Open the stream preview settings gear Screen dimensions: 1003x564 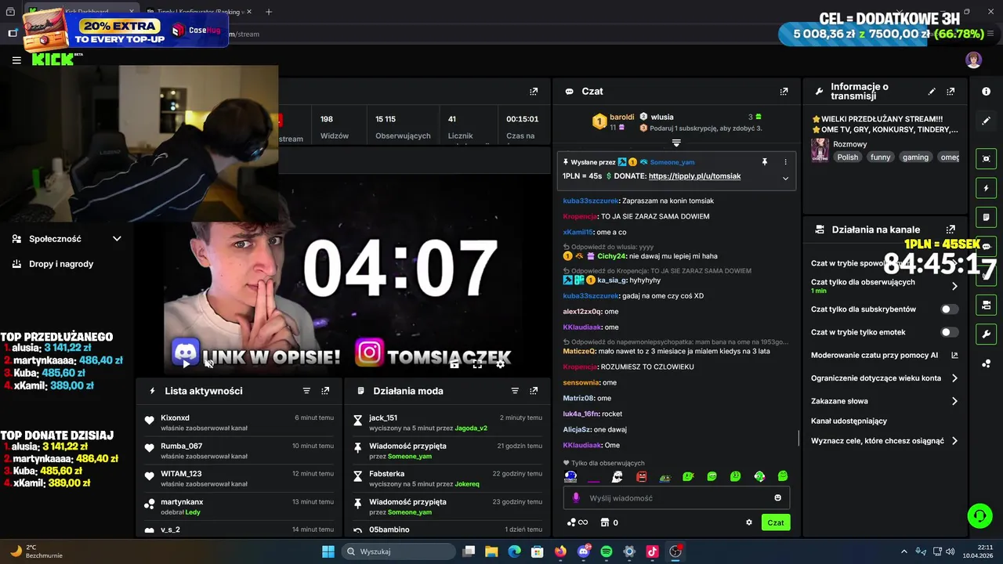pyautogui.click(x=501, y=364)
